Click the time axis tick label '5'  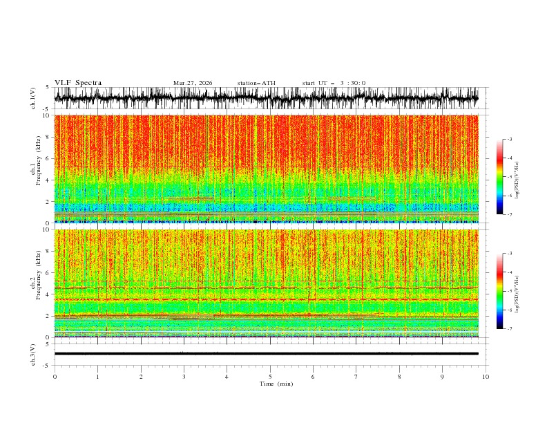coord(270,377)
